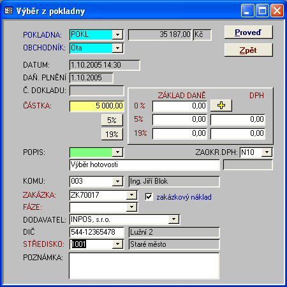Click the Ing. Jiří Blok name field
Image resolution: width=287 pixels, height=287 pixels.
pos(174,181)
